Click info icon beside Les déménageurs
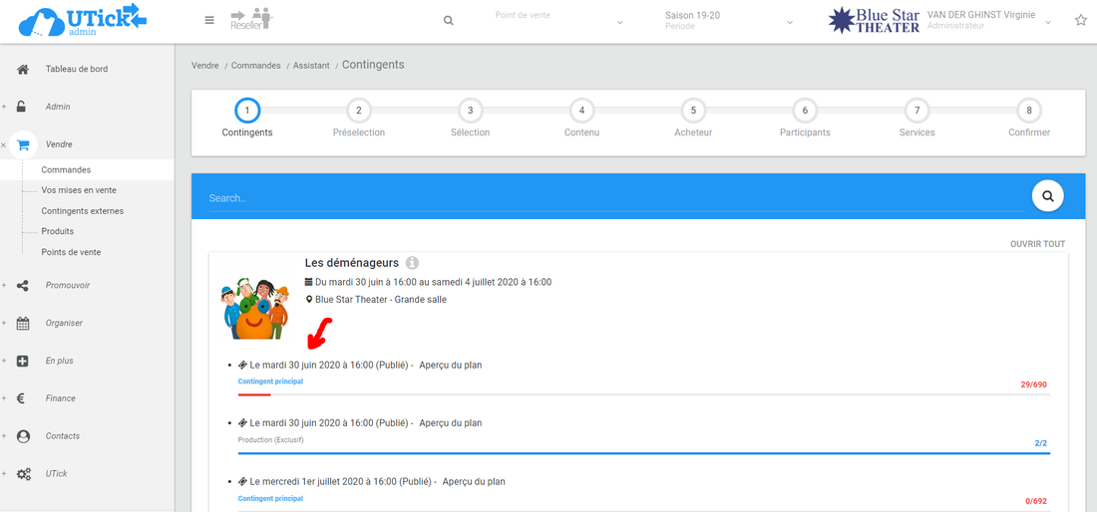1097x512 pixels. click(412, 263)
